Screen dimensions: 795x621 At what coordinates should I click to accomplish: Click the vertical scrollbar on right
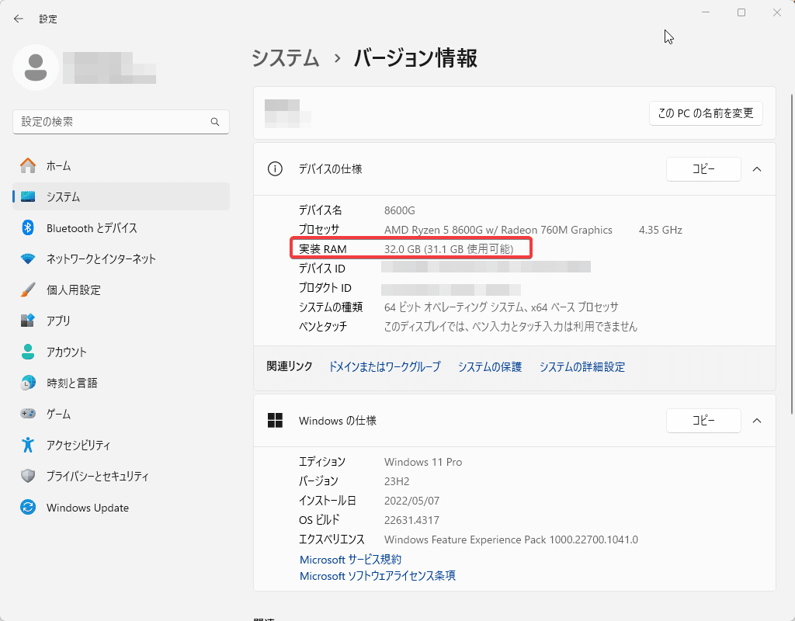(x=791, y=254)
